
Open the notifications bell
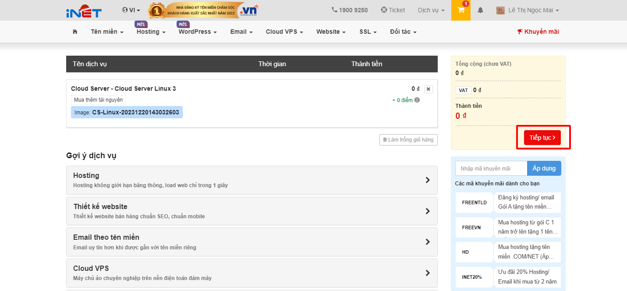click(x=481, y=10)
